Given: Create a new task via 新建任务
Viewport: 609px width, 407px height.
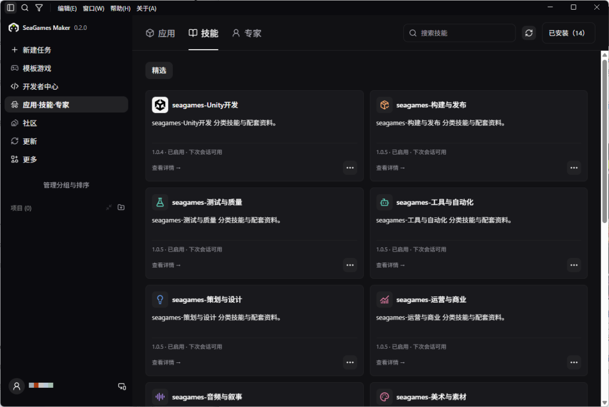Looking at the screenshot, I should point(66,50).
